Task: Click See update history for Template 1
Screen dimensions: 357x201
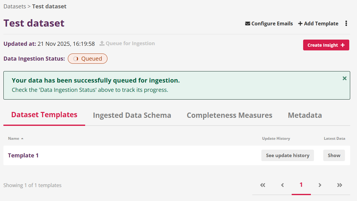Action: coord(287,155)
